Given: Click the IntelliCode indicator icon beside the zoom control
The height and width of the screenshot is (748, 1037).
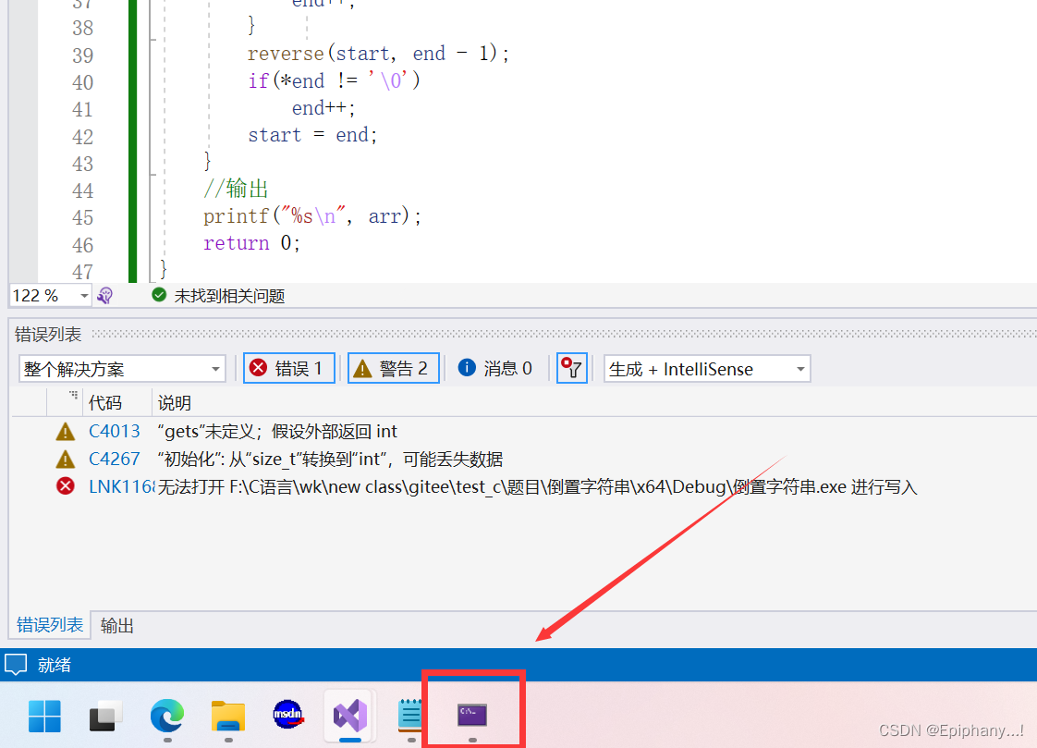Looking at the screenshot, I should (104, 295).
